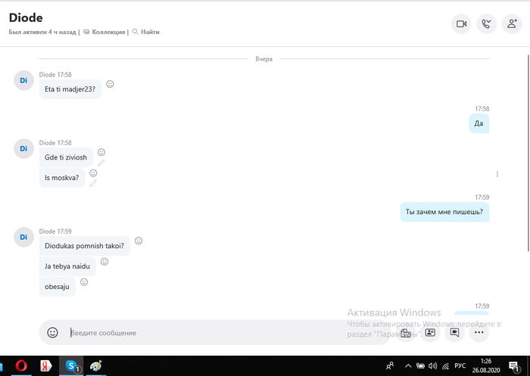This screenshot has width=530, height=376.
Task: Open the Коллекция gallery link
Action: (x=104, y=32)
